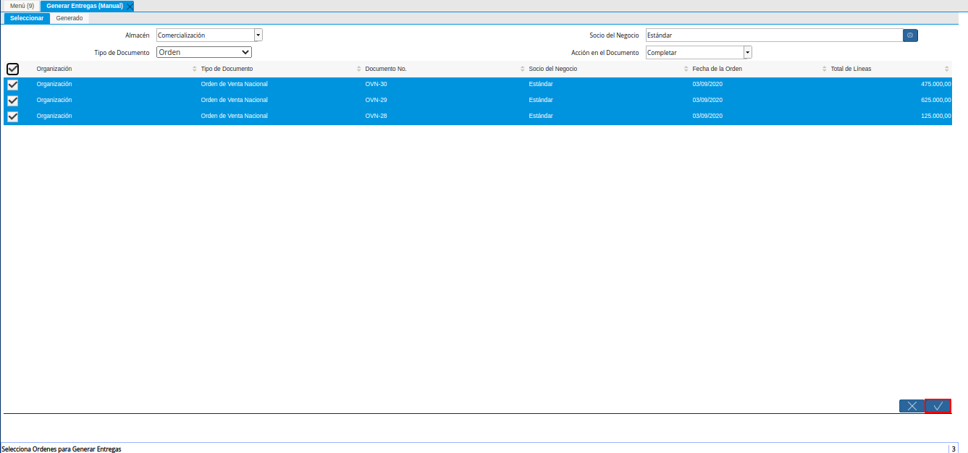Image resolution: width=968 pixels, height=453 pixels.
Task: Sort by Documento No. column arrows
Action: pos(522,69)
